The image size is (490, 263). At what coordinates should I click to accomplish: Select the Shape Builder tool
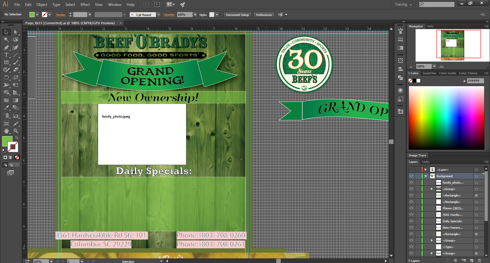pos(6,93)
